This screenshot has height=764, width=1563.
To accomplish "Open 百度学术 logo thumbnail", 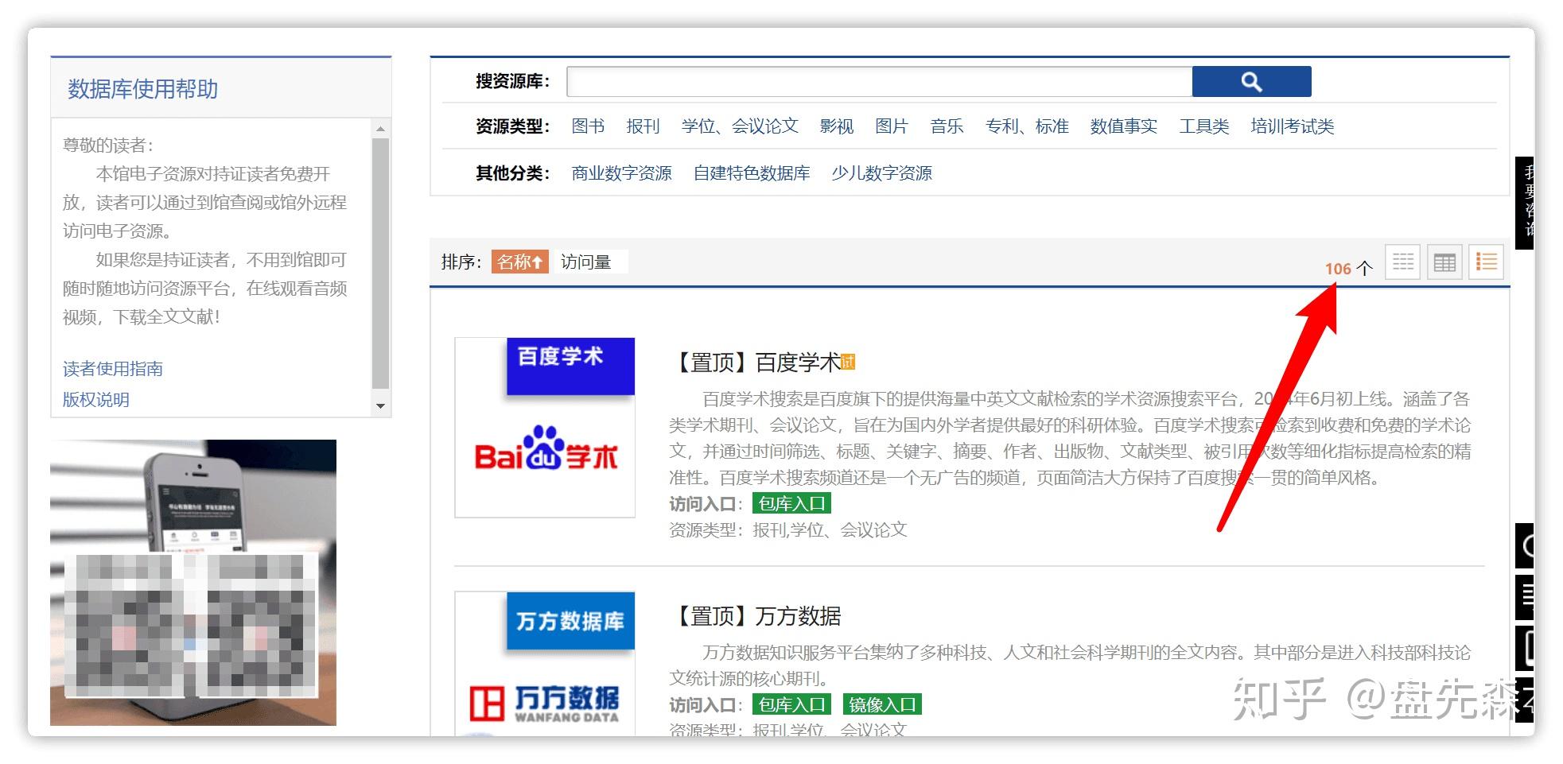I will [545, 428].
